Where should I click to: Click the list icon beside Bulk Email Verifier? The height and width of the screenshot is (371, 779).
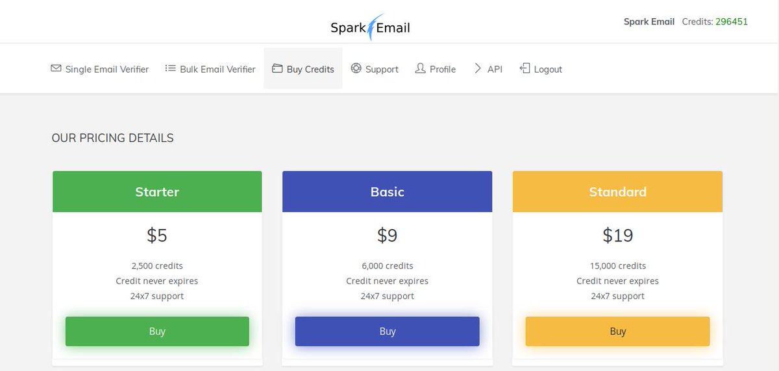170,68
